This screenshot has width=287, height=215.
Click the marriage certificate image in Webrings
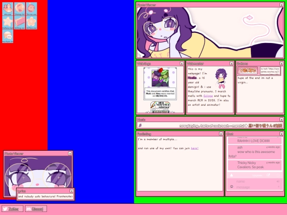161,84
